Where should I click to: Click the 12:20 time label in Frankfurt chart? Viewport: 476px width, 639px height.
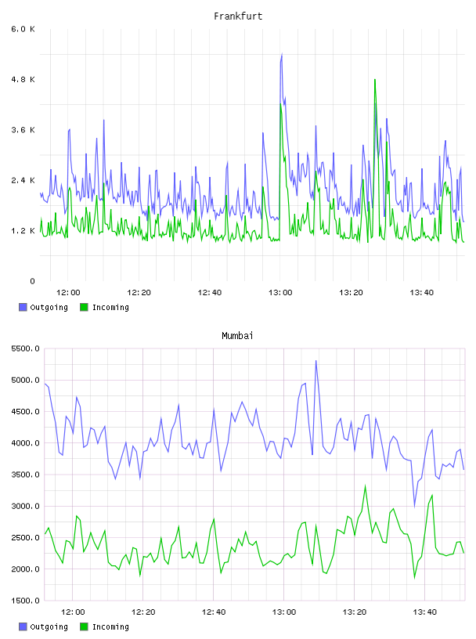(x=139, y=292)
